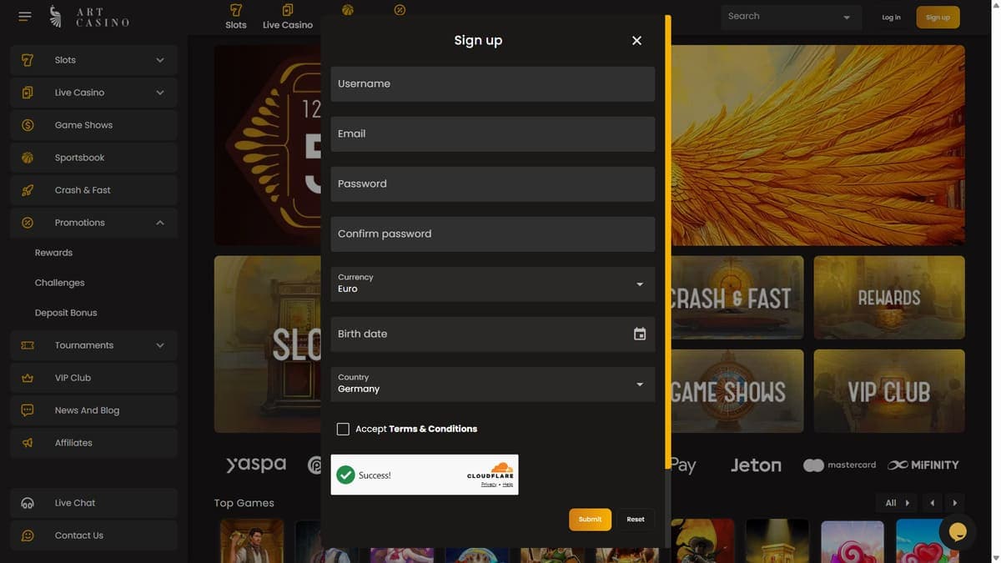This screenshot has height=563, width=1001.
Task: Open Challenges under Promotions
Action: (59, 283)
